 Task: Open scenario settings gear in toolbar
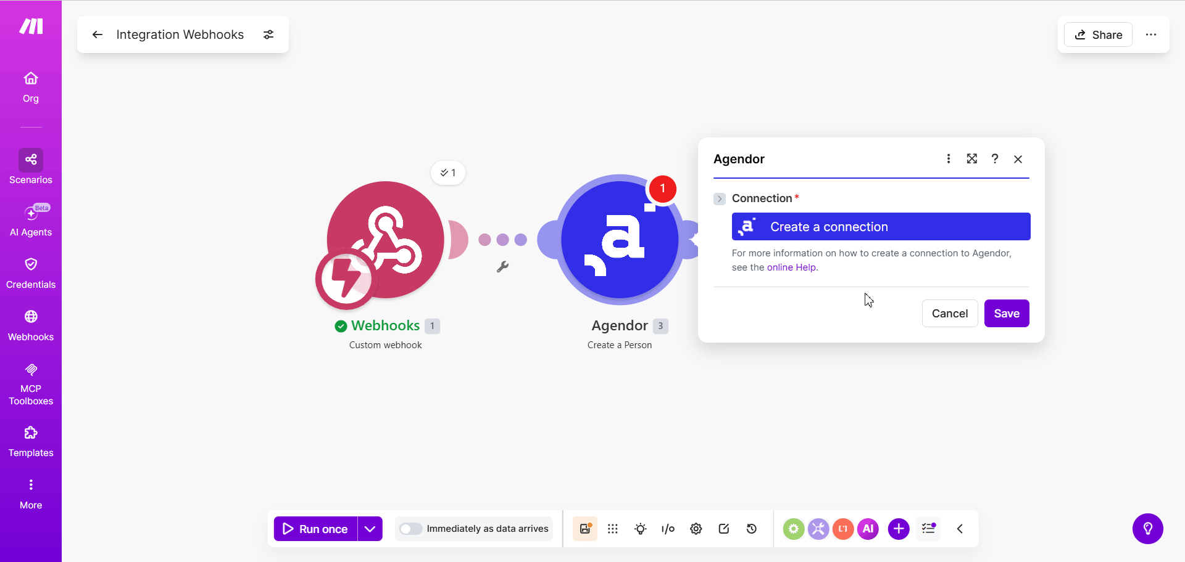tap(696, 529)
